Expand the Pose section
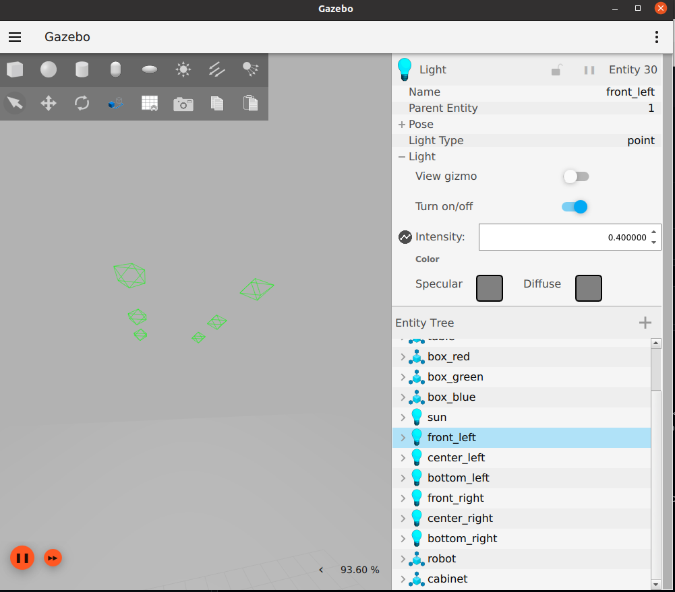This screenshot has width=675, height=592. pyautogui.click(x=402, y=124)
